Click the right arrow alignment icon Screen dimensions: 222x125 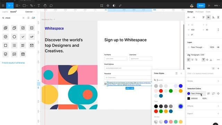194,17
